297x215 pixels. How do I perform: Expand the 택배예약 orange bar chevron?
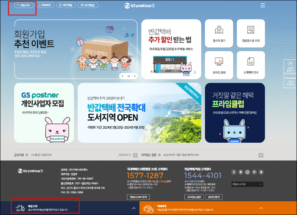(261, 208)
